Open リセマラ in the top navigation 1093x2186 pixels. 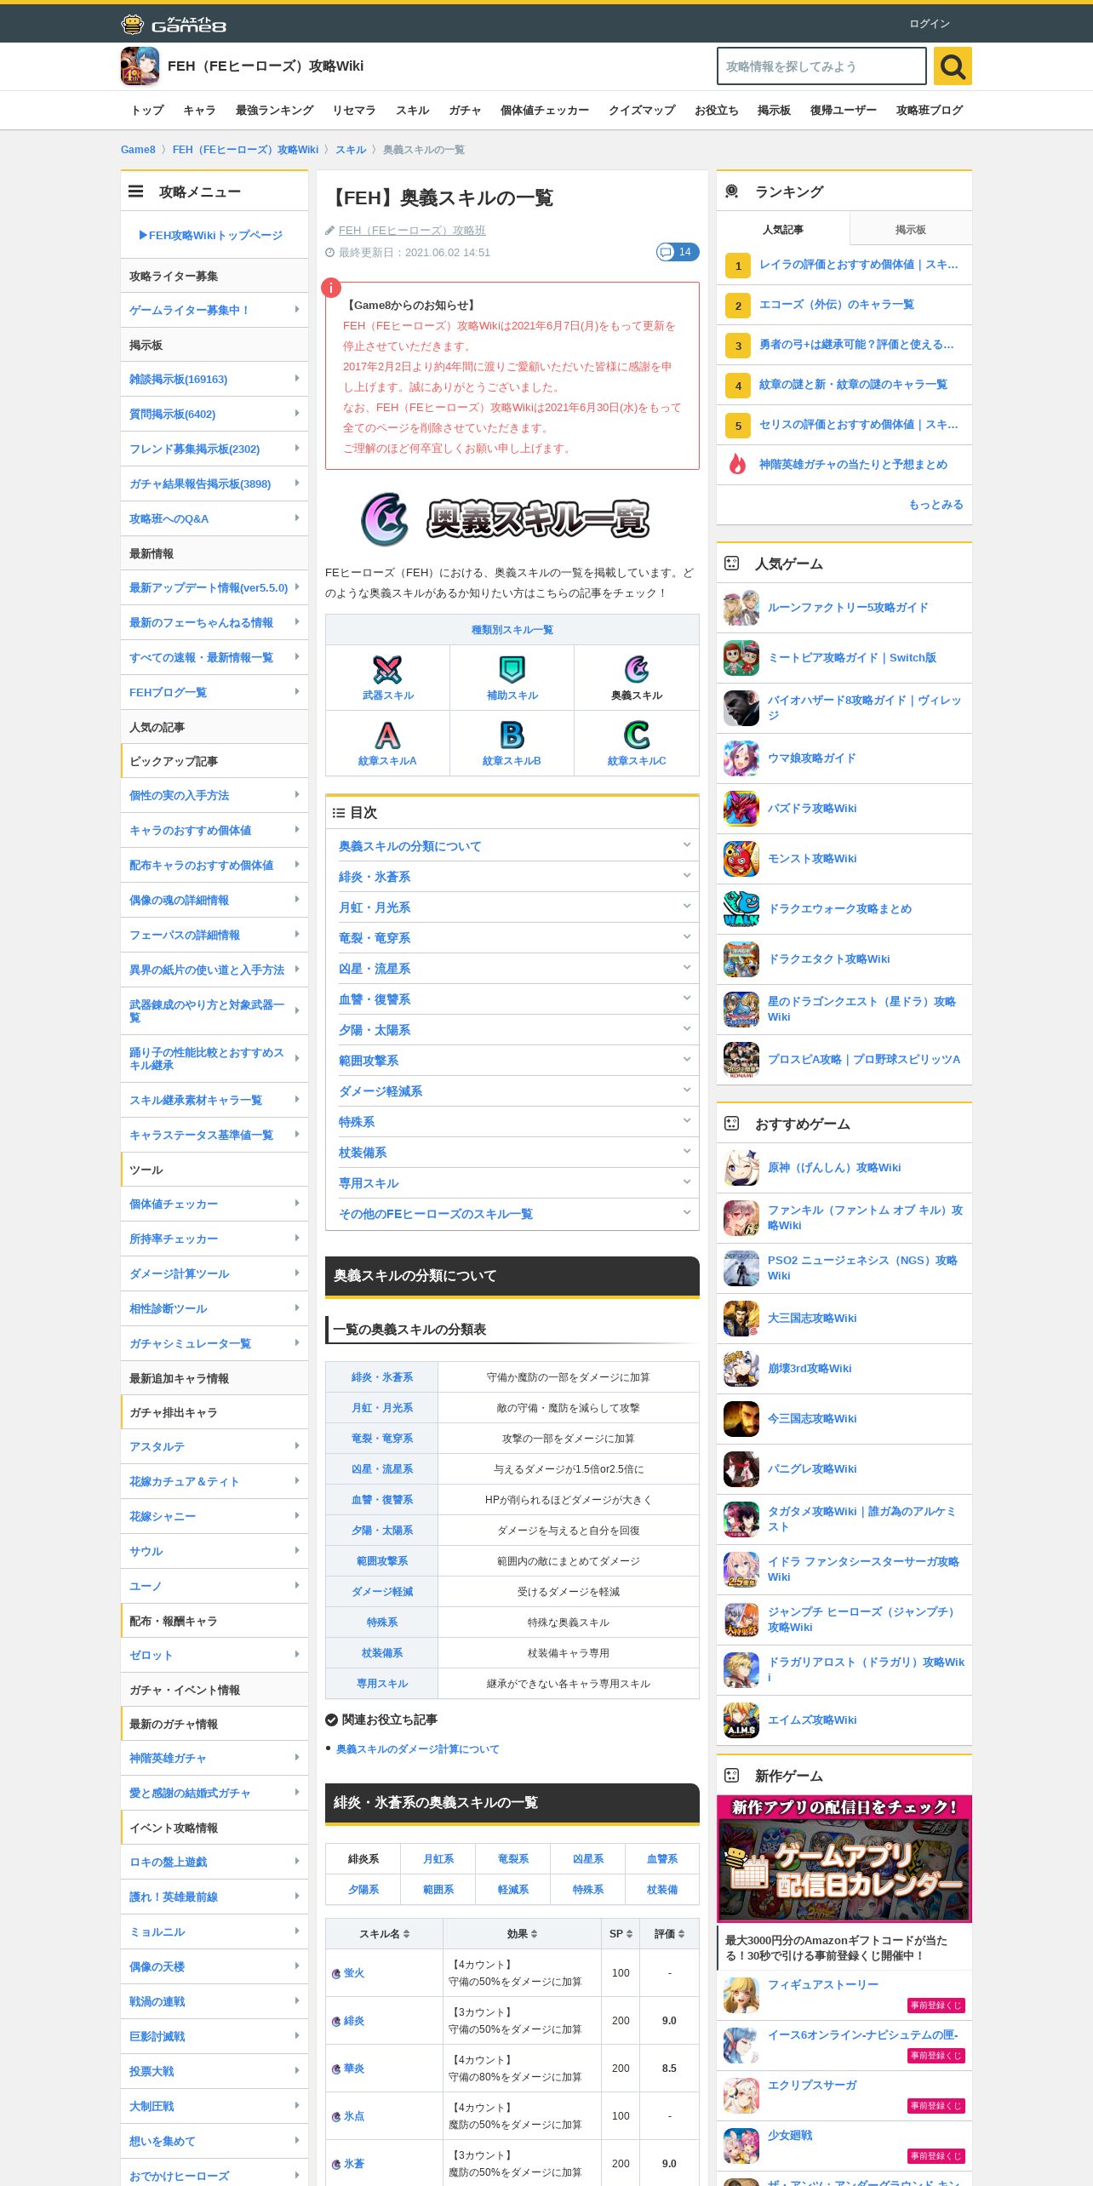click(x=354, y=110)
